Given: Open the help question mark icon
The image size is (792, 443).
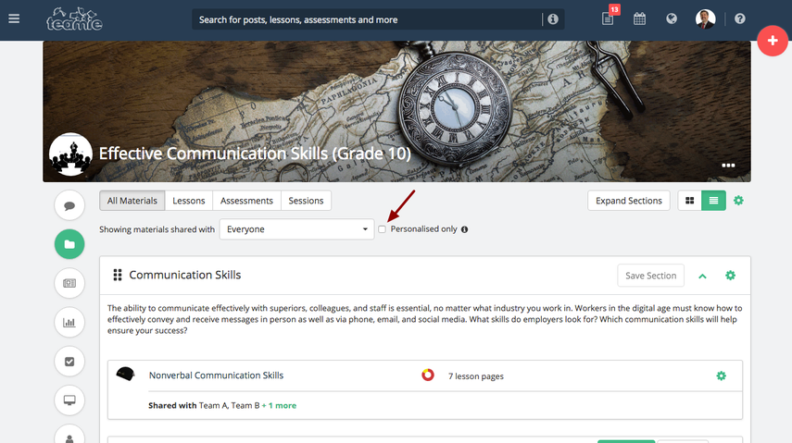Looking at the screenshot, I should tap(740, 19).
